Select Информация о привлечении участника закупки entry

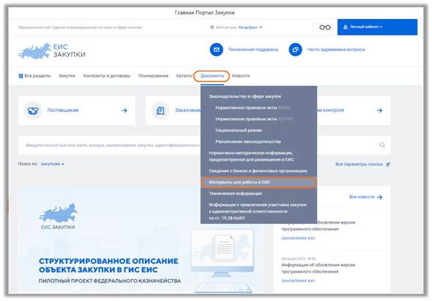(257, 211)
